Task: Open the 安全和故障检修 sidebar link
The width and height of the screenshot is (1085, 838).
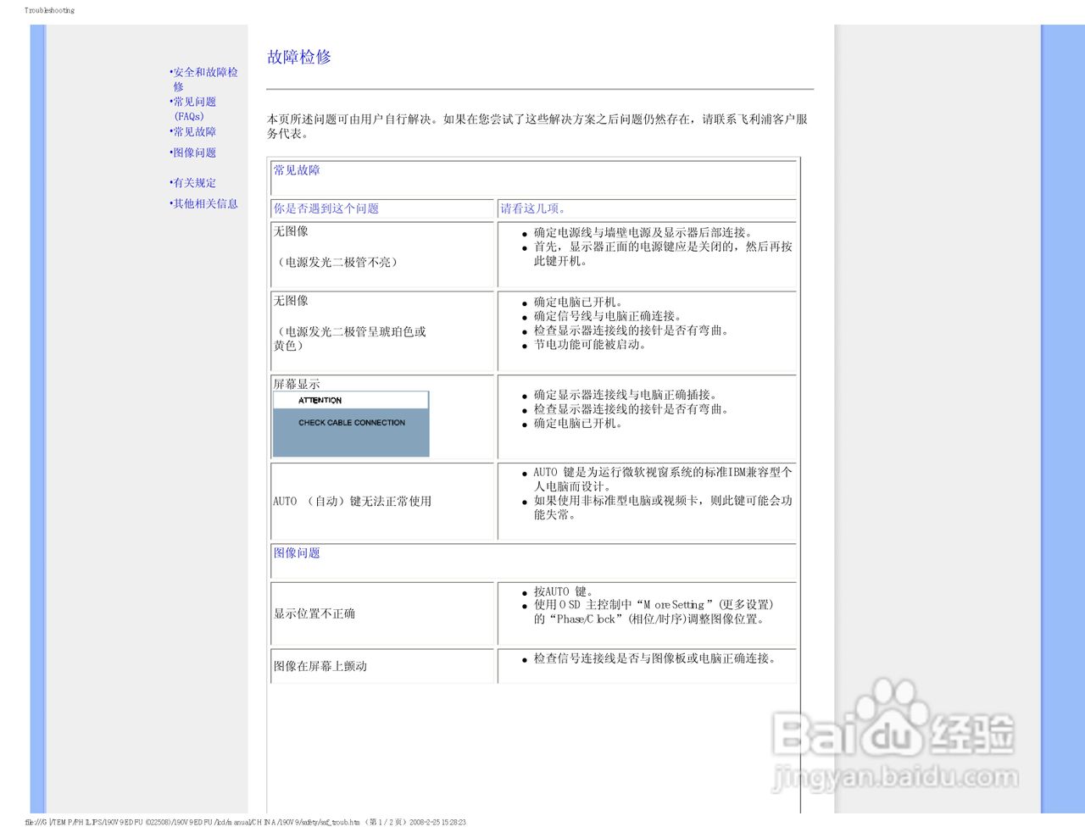Action: [x=204, y=80]
